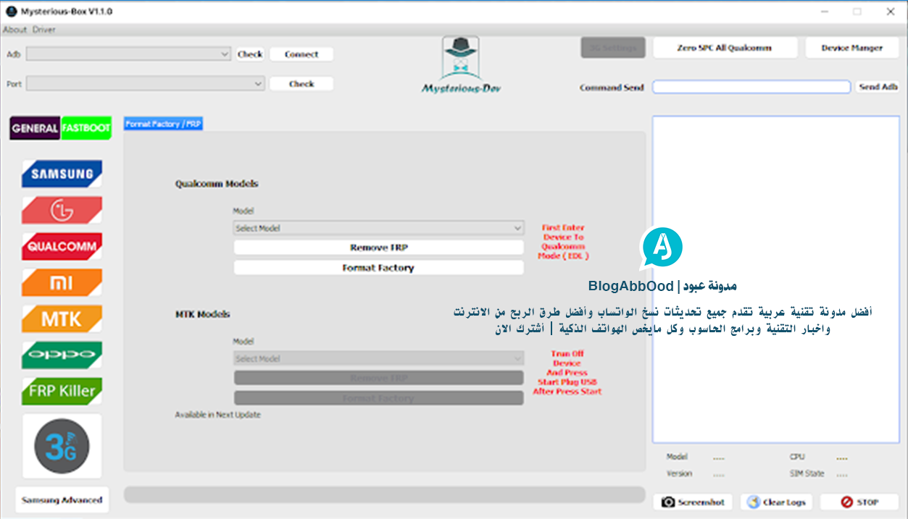908x519 pixels.
Task: Click the Send Adb button
Action: 878,87
